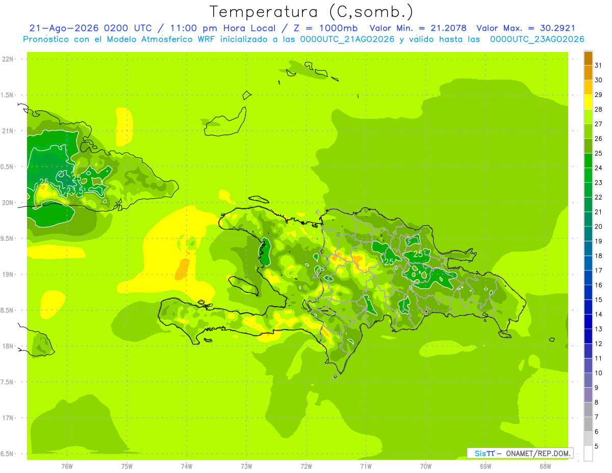The height and width of the screenshot is (473, 612).
Task: Select the 'Valor Max. = 30.2921' readout
Action: tap(526, 28)
